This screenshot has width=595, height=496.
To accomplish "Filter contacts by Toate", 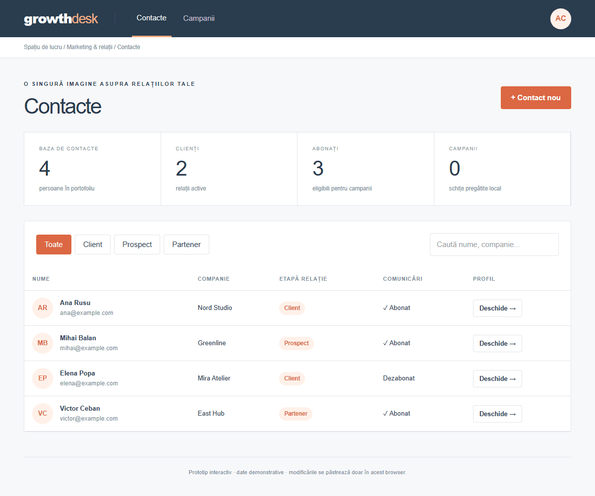I will click(54, 245).
